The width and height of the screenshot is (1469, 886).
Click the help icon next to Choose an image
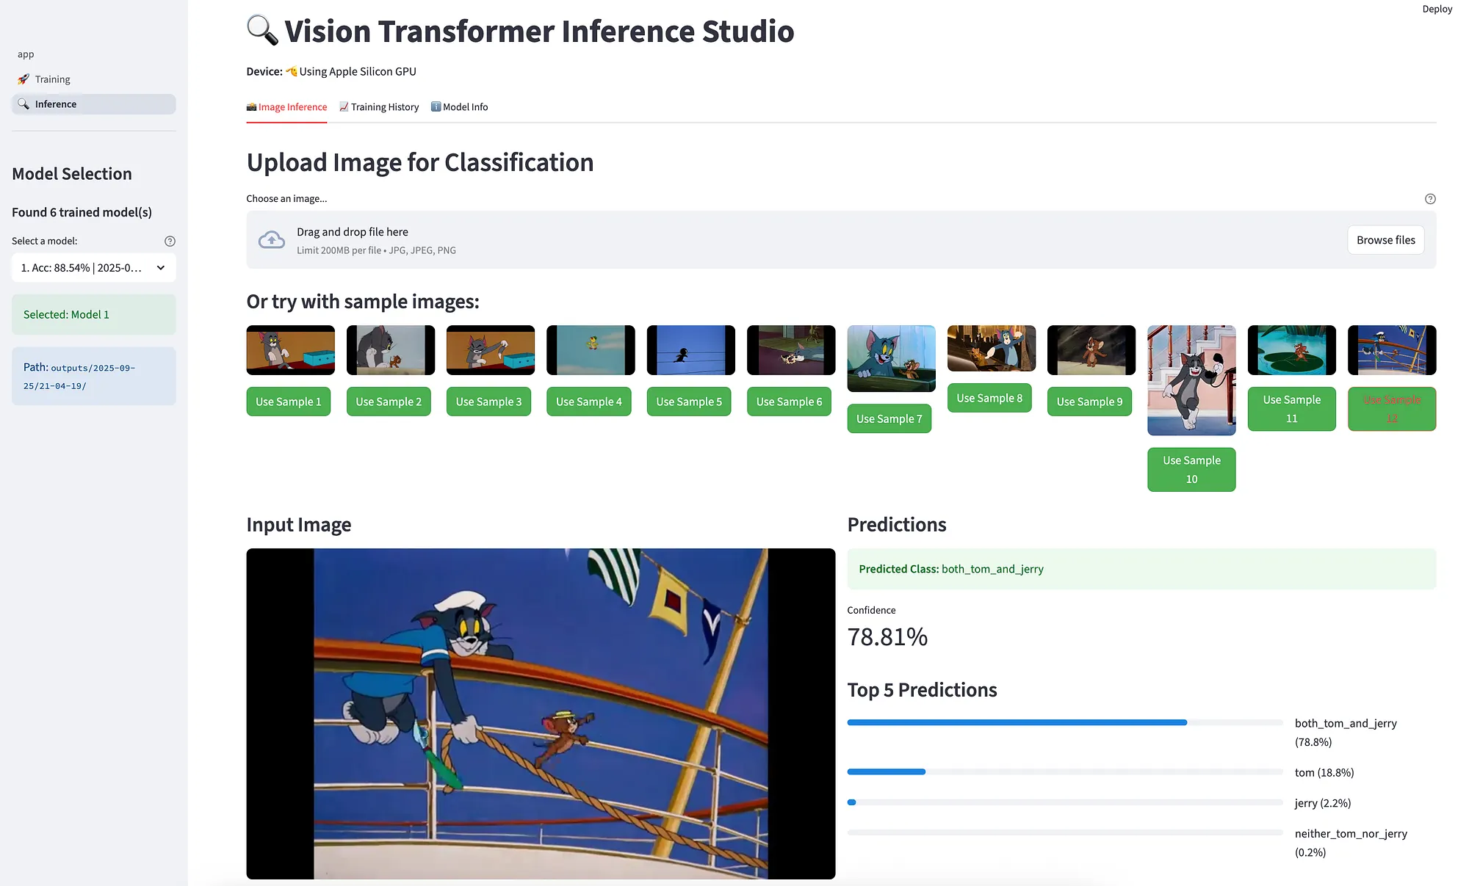1429,199
